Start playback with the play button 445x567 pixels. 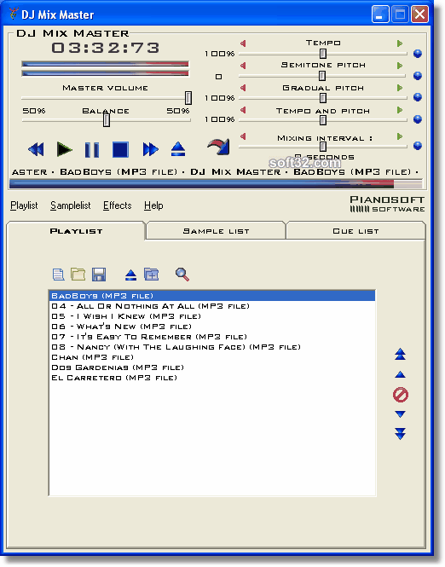point(64,149)
